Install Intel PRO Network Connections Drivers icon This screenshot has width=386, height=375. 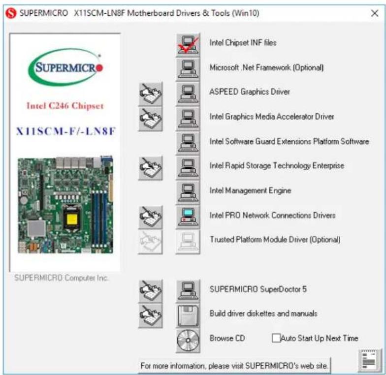point(188,218)
